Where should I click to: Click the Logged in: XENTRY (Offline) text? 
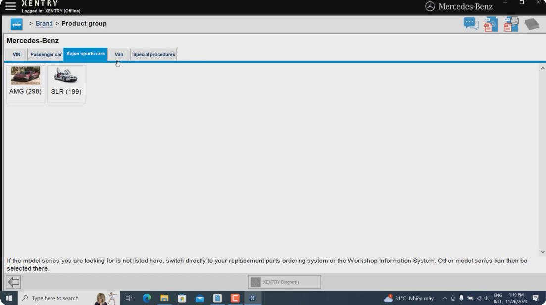(51, 11)
